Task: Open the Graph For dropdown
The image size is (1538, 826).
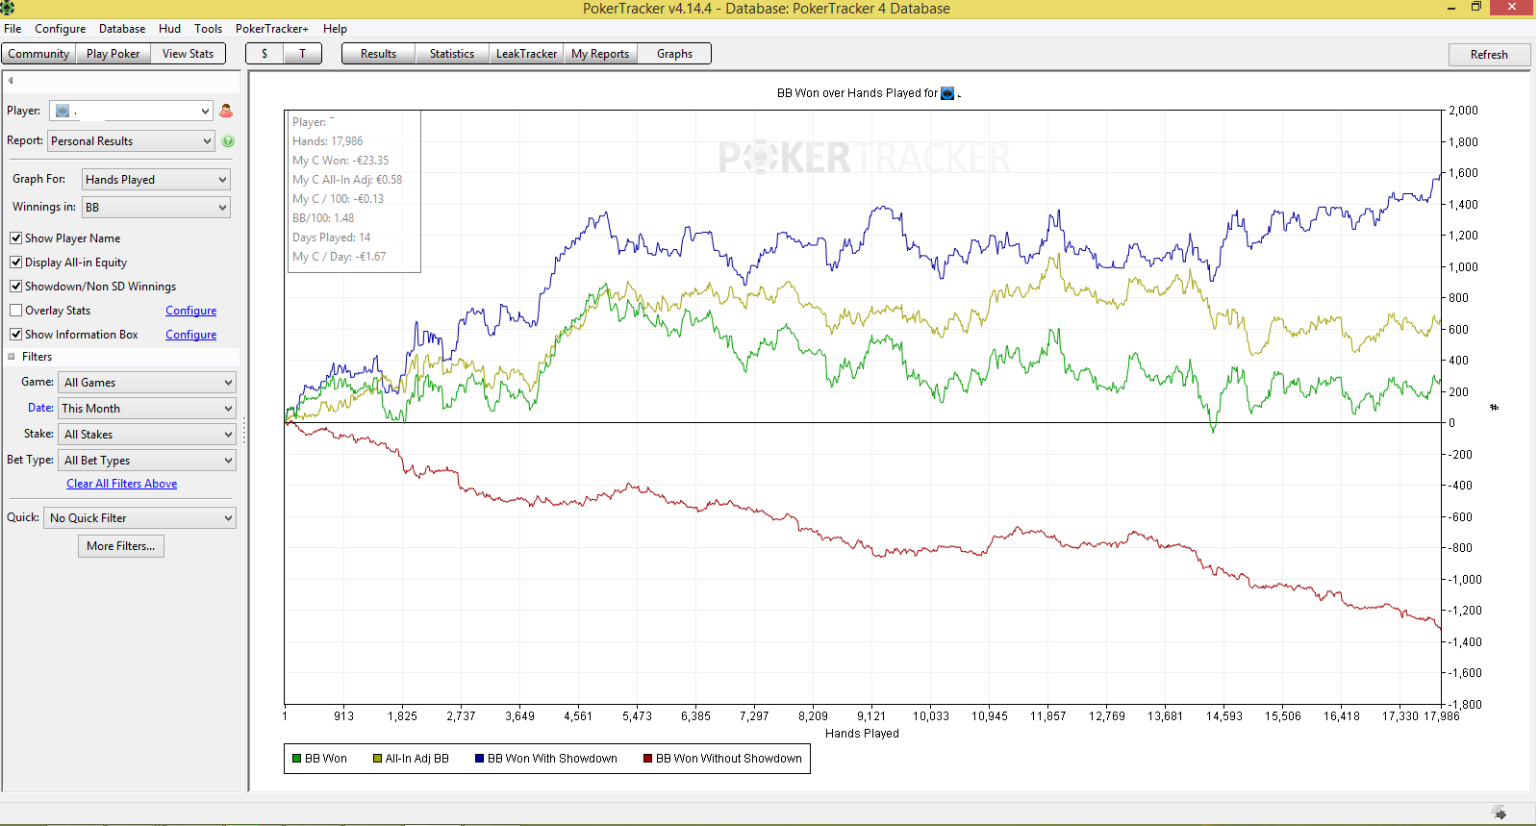Action: click(x=156, y=179)
